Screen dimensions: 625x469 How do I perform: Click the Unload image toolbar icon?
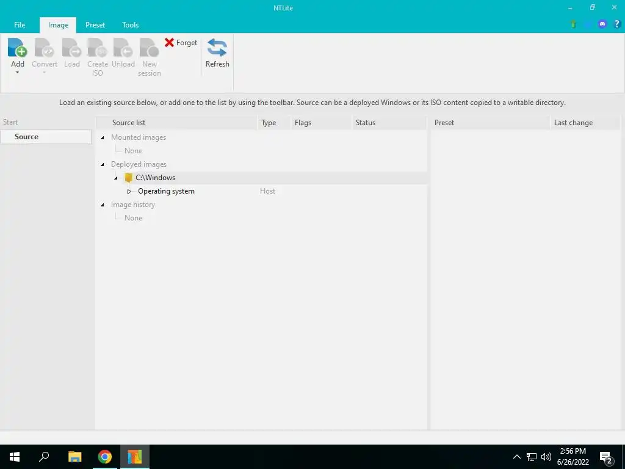point(123,48)
